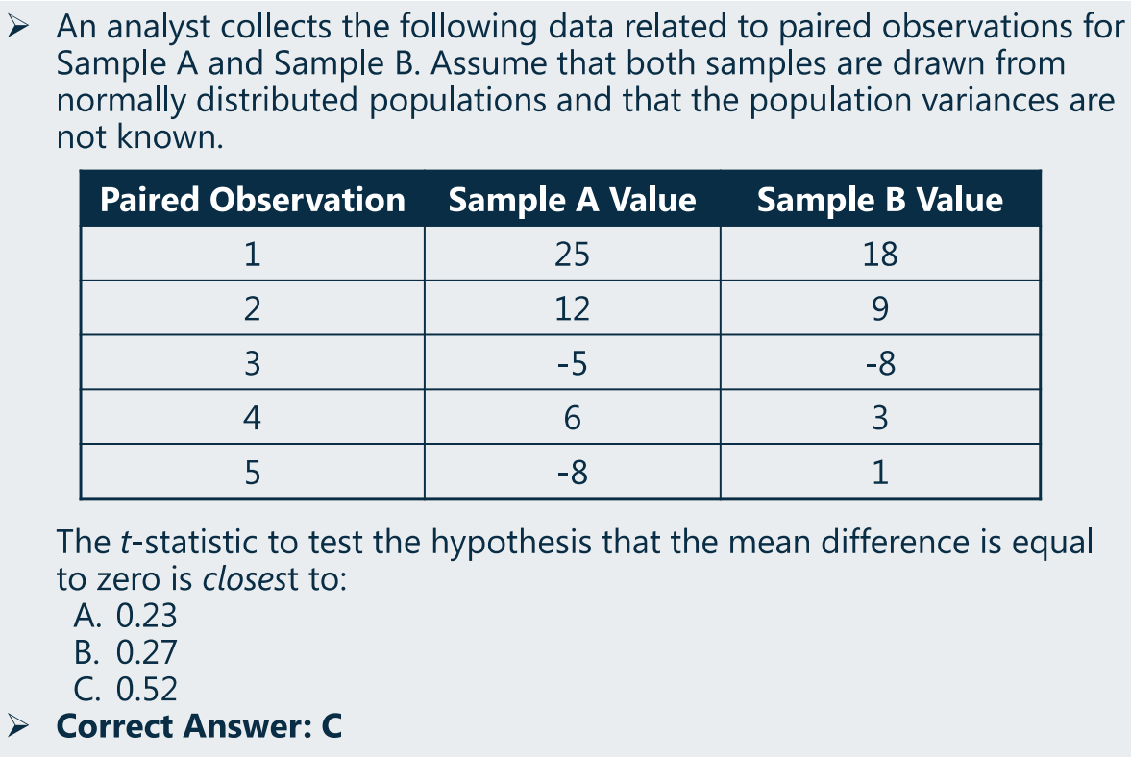Click Sample A value 6 cell

click(573, 418)
